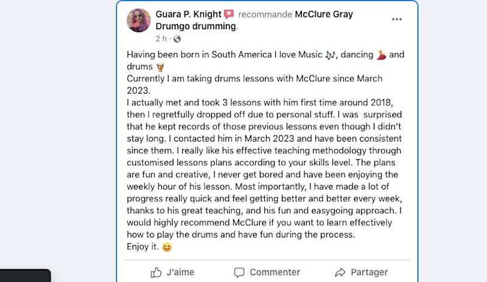Screen dimensions: 487x282
Task: Click the globe public audience icon
Action: coord(177,39)
